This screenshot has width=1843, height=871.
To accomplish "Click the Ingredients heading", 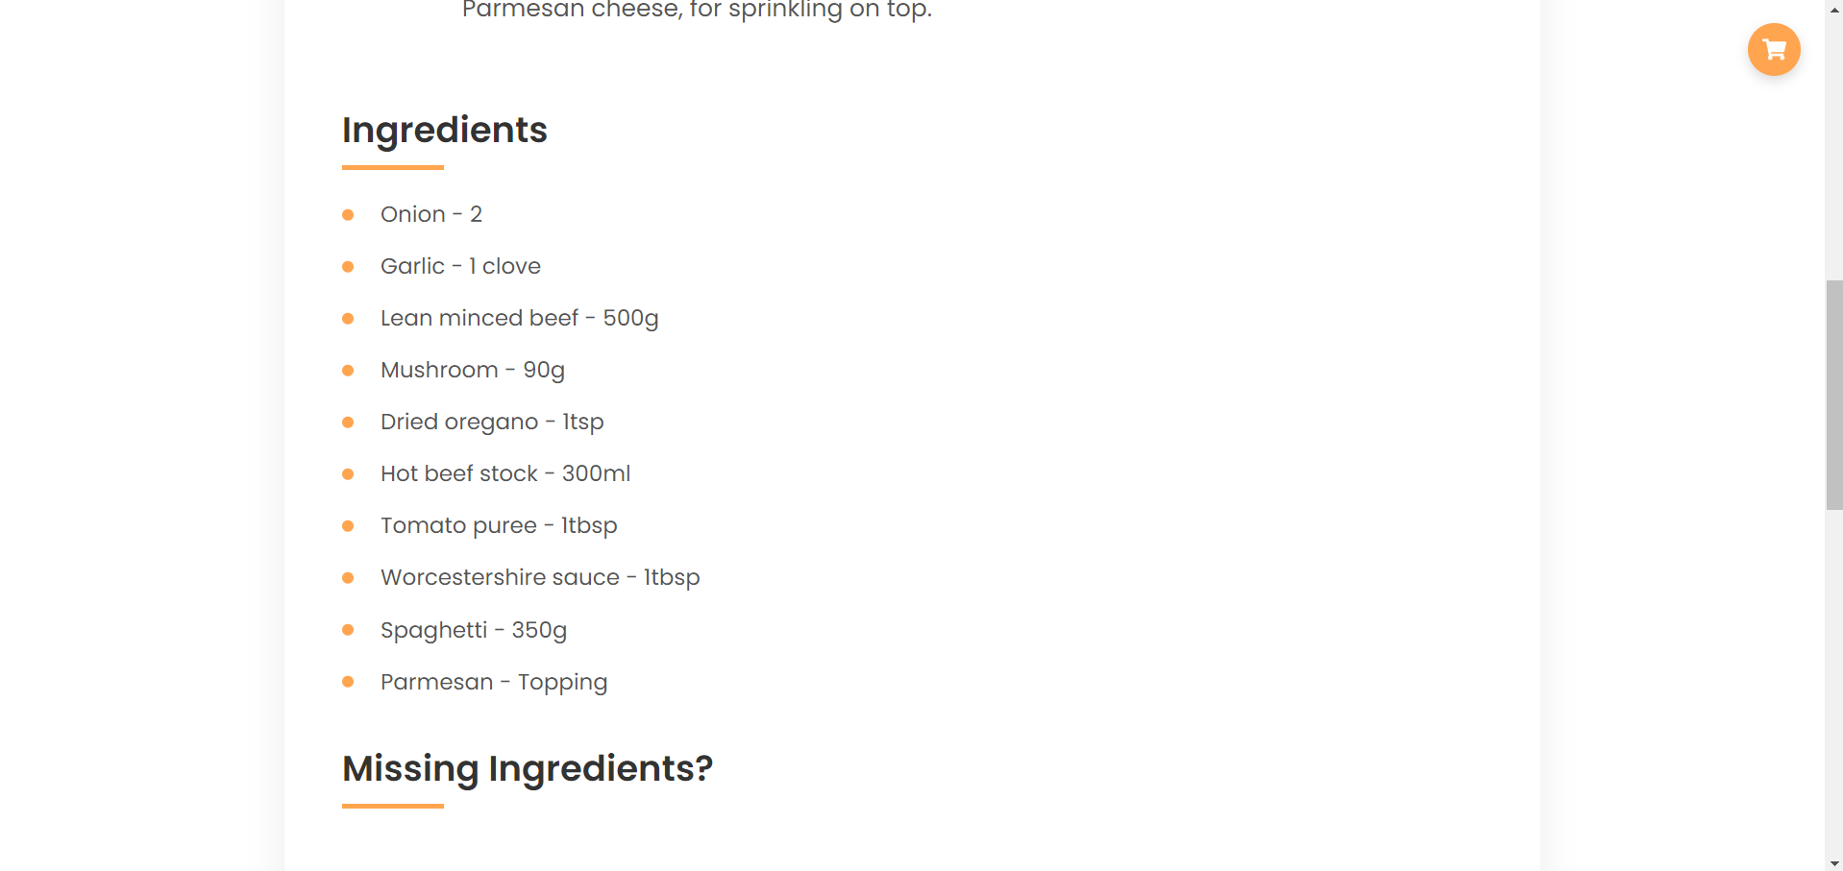I will (x=444, y=130).
